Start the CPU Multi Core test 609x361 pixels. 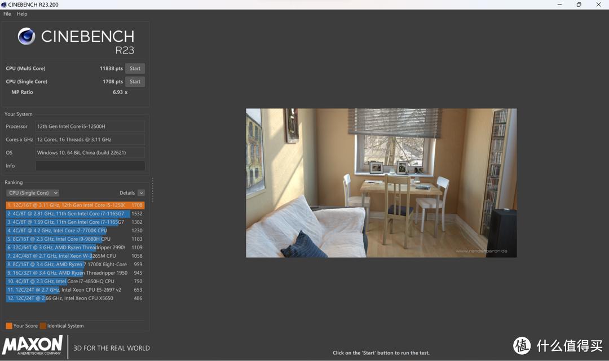point(135,68)
